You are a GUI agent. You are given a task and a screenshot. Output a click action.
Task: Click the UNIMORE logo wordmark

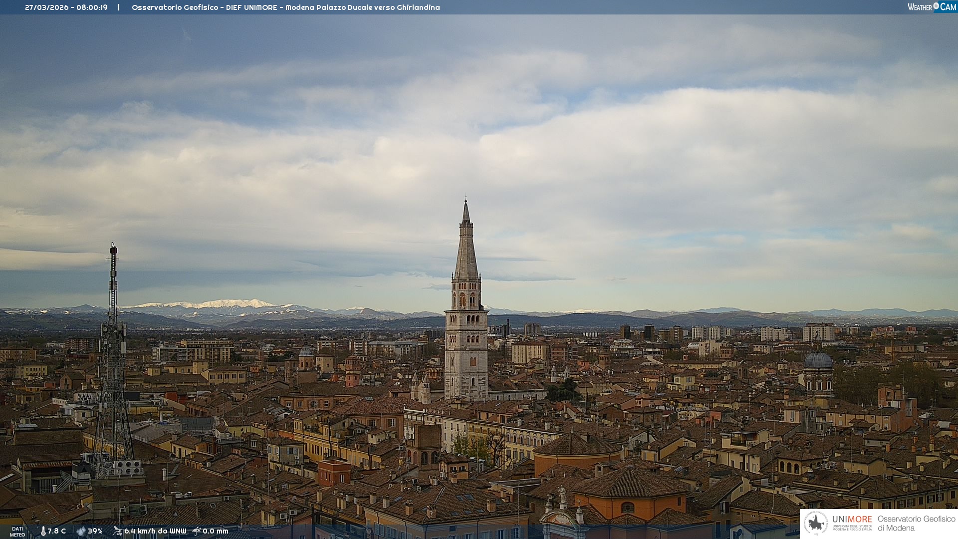coord(852,520)
